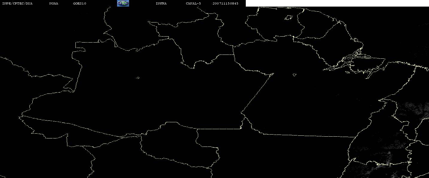Click the blank white bar beside the timestamp

[337, 3]
